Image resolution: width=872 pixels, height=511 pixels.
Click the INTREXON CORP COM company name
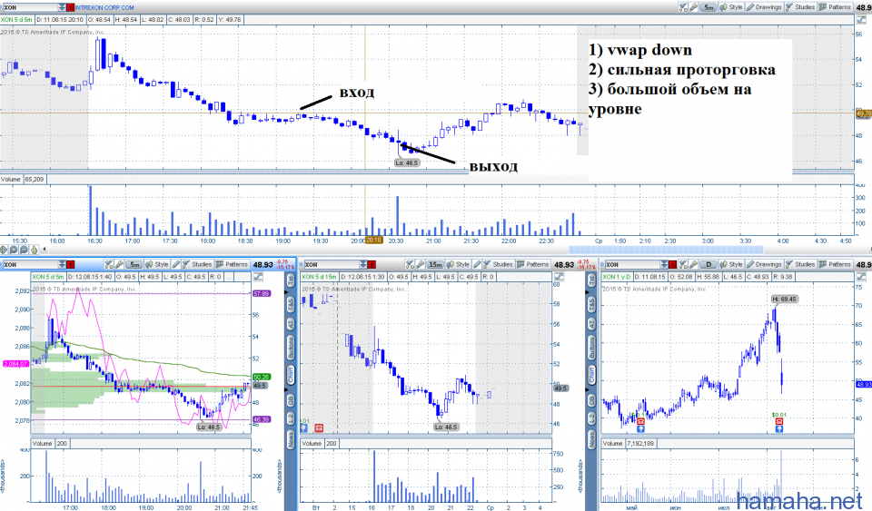[104, 8]
